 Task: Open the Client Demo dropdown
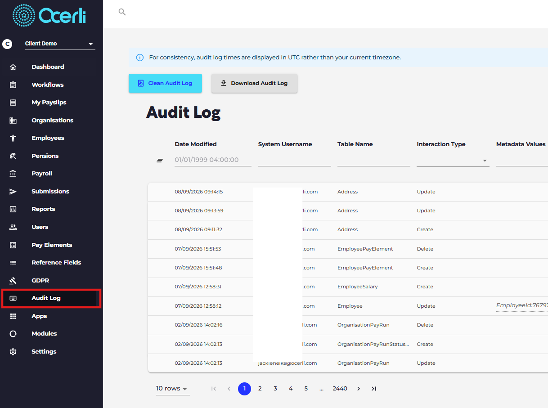60,44
